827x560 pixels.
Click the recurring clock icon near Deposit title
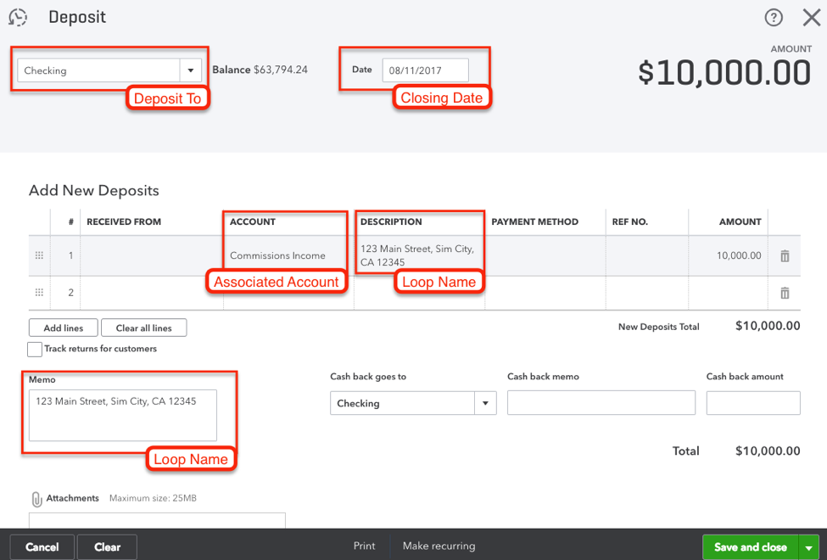[18, 17]
